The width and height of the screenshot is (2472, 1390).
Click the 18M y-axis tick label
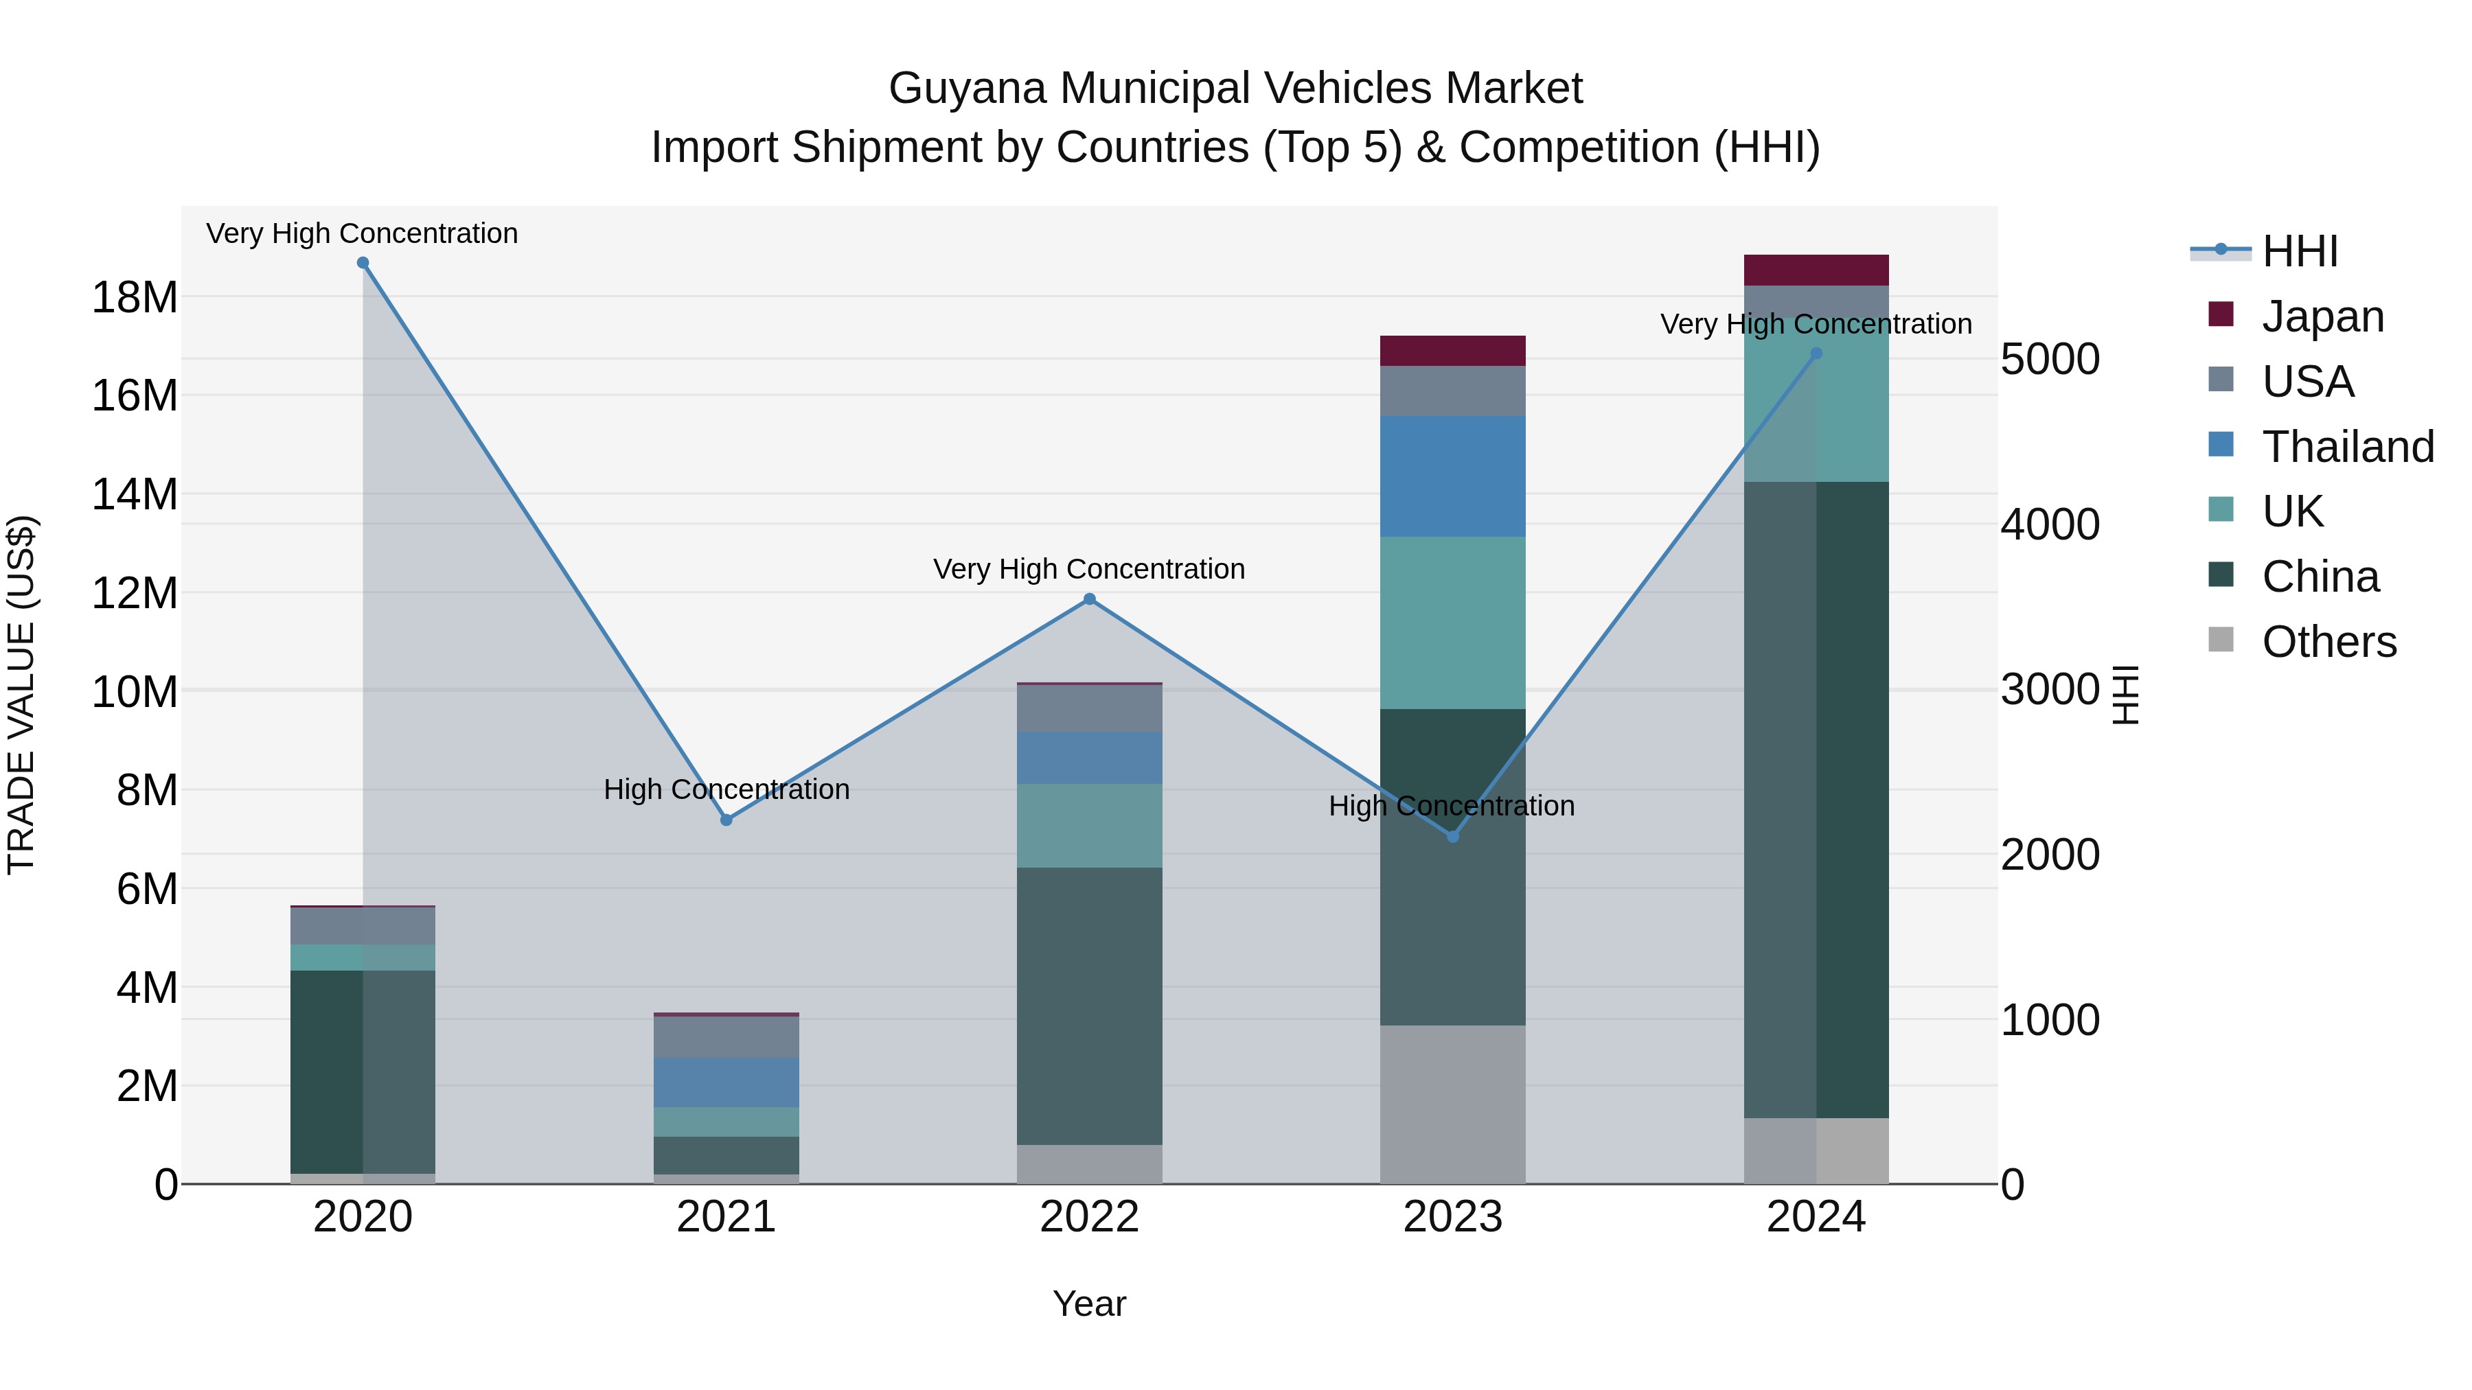click(135, 297)
